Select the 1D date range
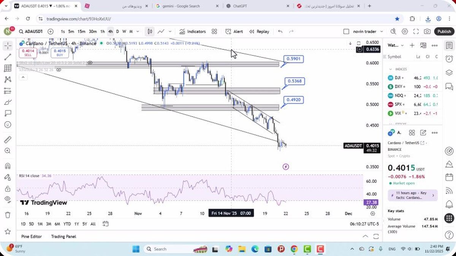Viewport: 456px width, 256px height. [23, 224]
